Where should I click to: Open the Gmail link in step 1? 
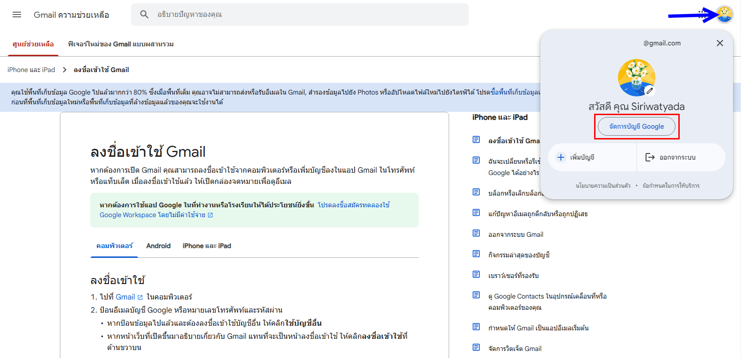click(125, 297)
